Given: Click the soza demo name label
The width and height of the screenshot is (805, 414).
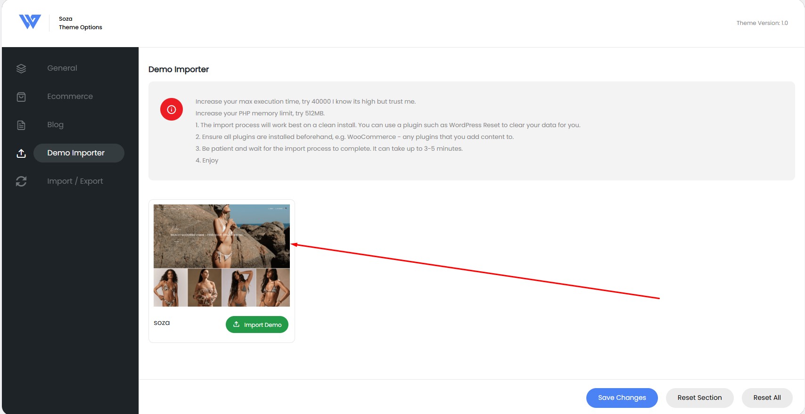Looking at the screenshot, I should point(162,323).
